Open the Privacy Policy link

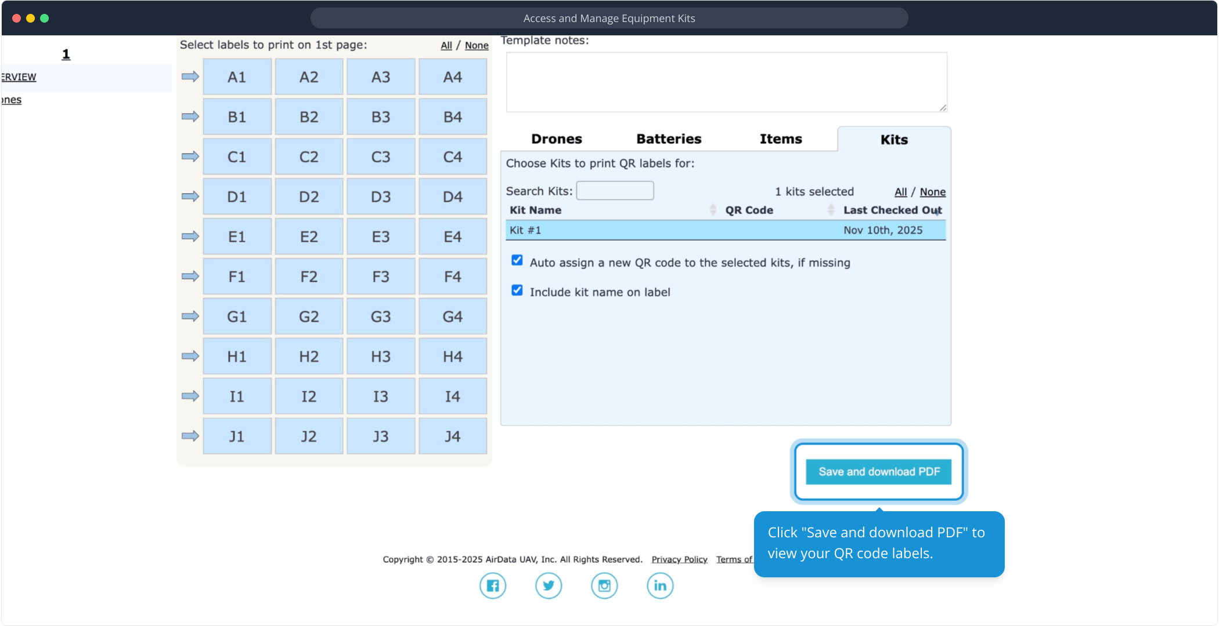[x=679, y=559]
